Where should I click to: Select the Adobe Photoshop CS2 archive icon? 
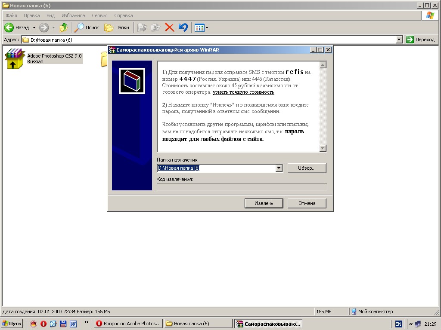pyautogui.click(x=15, y=58)
